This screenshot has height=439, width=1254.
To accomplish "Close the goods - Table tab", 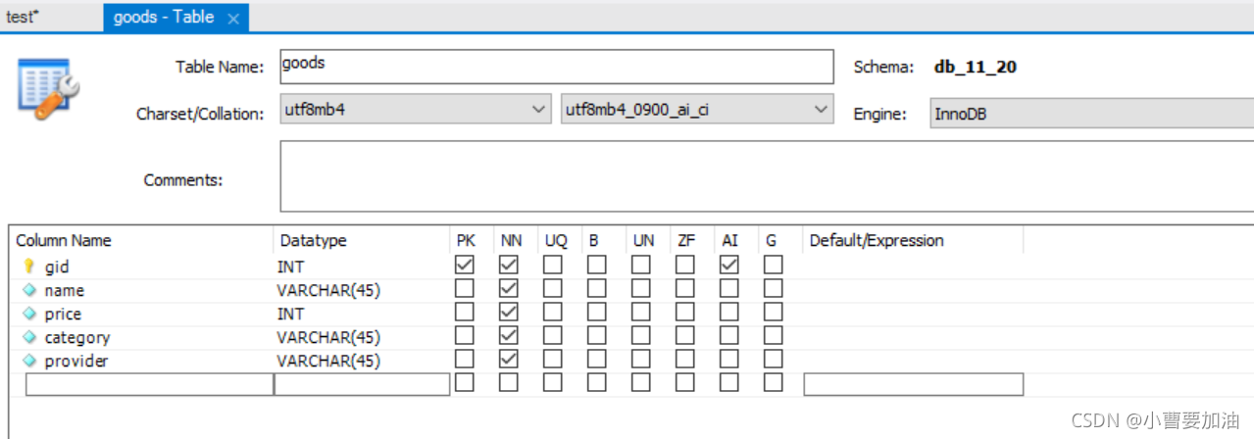I will click(232, 19).
